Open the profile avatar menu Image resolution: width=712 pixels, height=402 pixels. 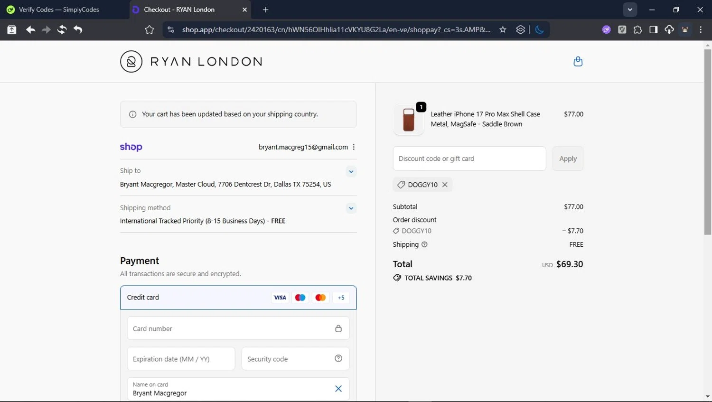[685, 29]
